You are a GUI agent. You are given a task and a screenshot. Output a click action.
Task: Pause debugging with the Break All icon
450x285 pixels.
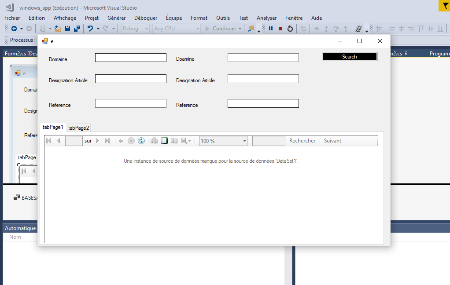point(270,29)
